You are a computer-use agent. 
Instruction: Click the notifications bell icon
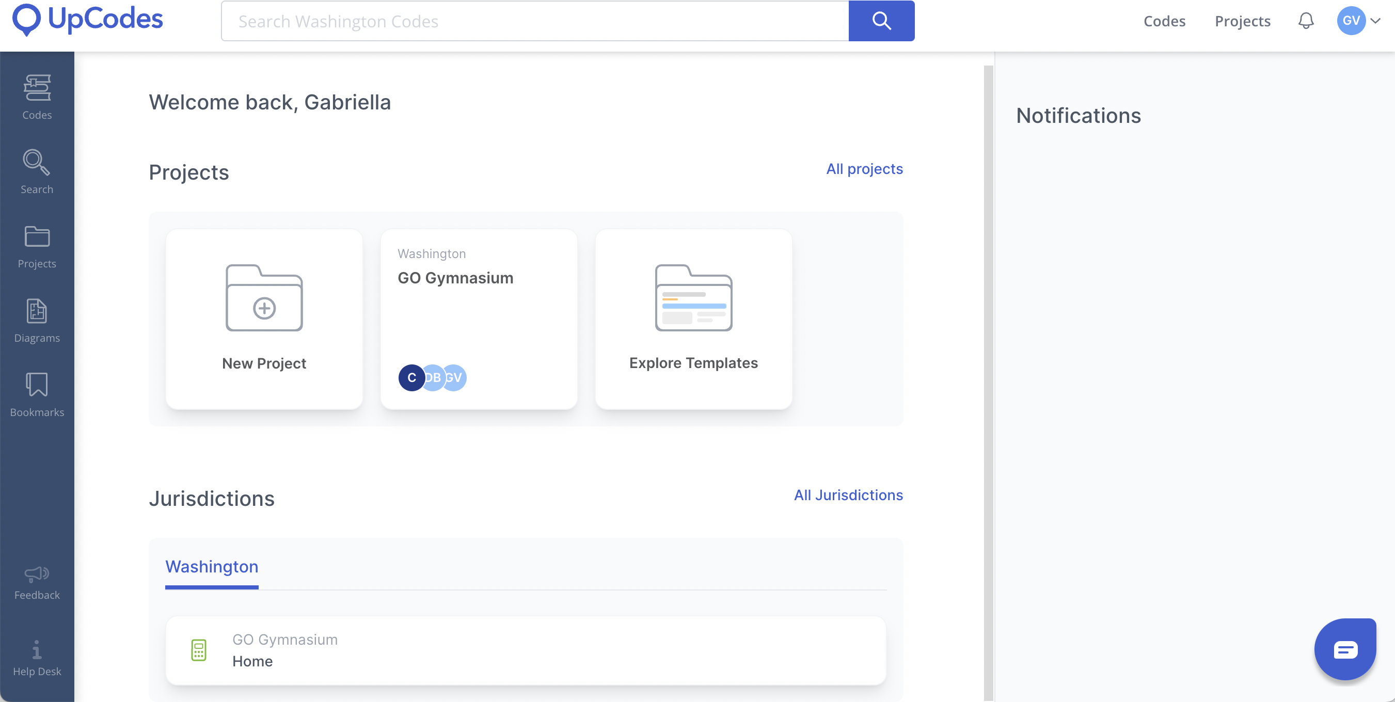[x=1306, y=21]
